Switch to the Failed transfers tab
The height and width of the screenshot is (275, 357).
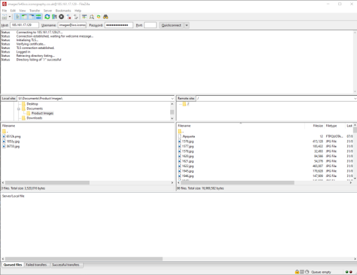coord(37,265)
